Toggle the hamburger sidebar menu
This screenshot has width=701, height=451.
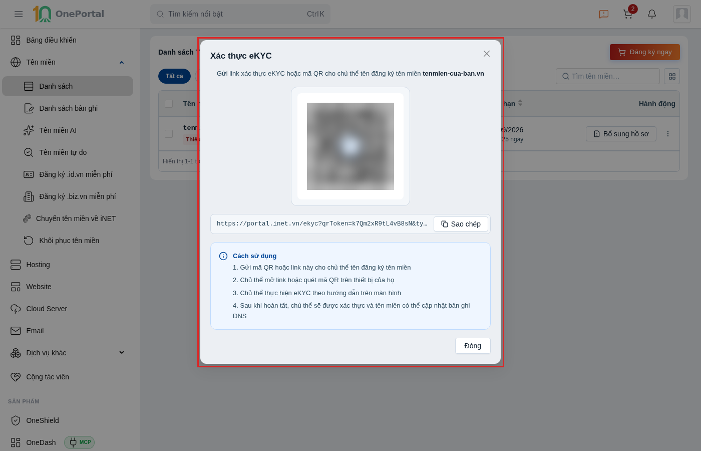point(19,14)
